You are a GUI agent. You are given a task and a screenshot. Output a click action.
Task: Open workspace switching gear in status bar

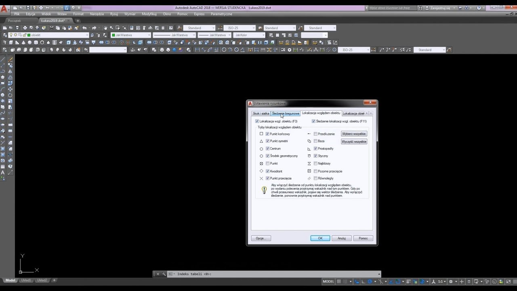click(x=451, y=281)
